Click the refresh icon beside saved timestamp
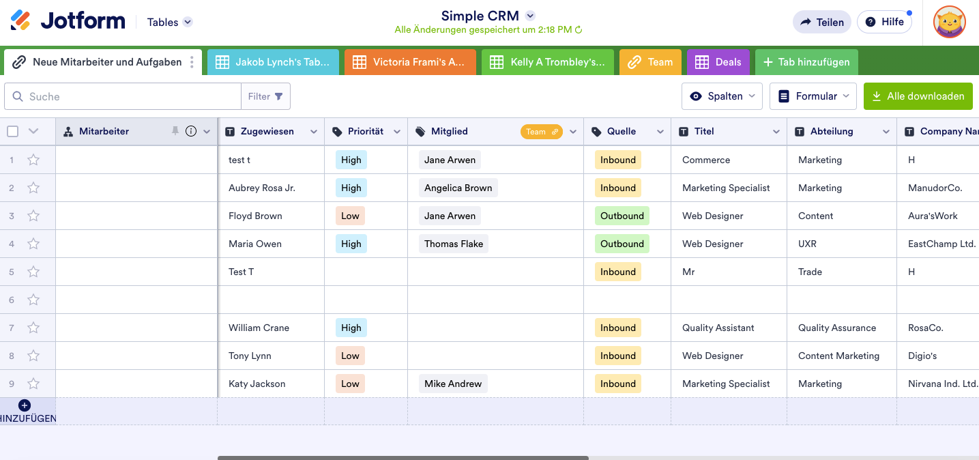This screenshot has width=979, height=460. pos(579,30)
